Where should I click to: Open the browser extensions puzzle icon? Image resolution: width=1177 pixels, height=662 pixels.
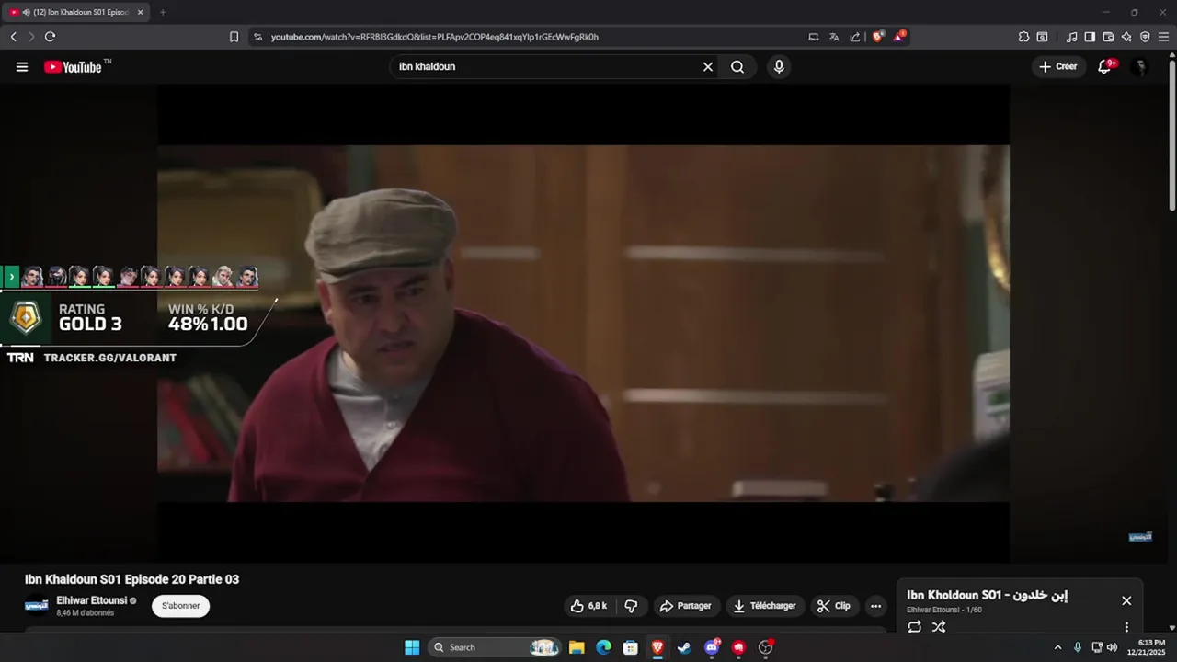click(x=1023, y=37)
